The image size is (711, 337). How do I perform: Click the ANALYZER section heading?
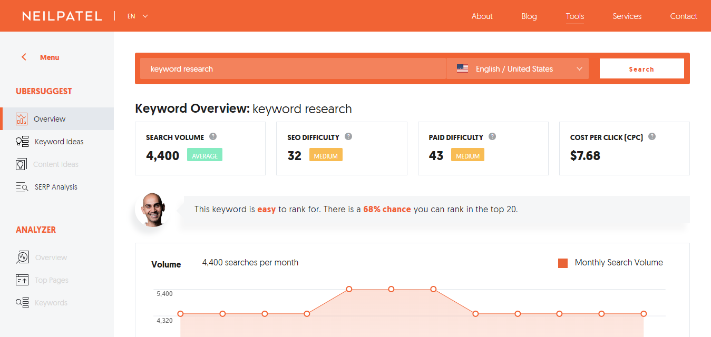36,230
